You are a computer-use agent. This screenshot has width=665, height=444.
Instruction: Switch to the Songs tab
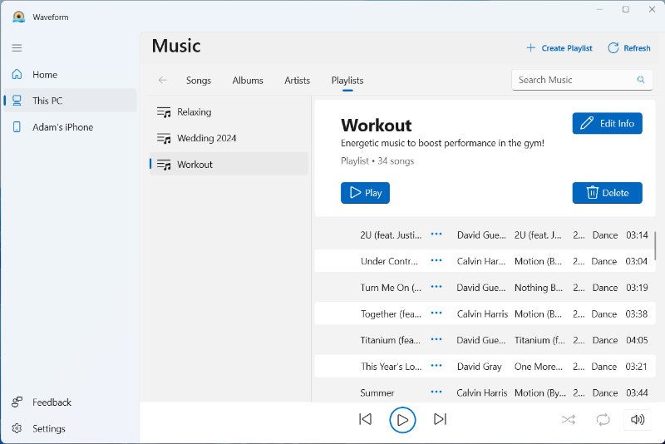coord(199,80)
